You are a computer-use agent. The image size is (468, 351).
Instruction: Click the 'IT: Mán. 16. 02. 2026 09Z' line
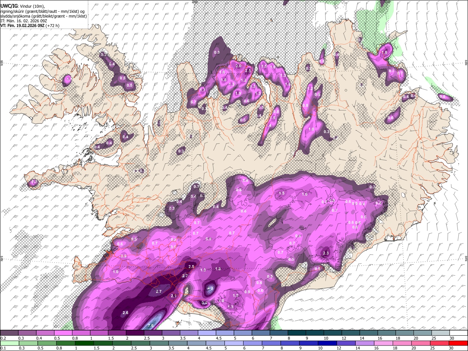(x=24, y=21)
